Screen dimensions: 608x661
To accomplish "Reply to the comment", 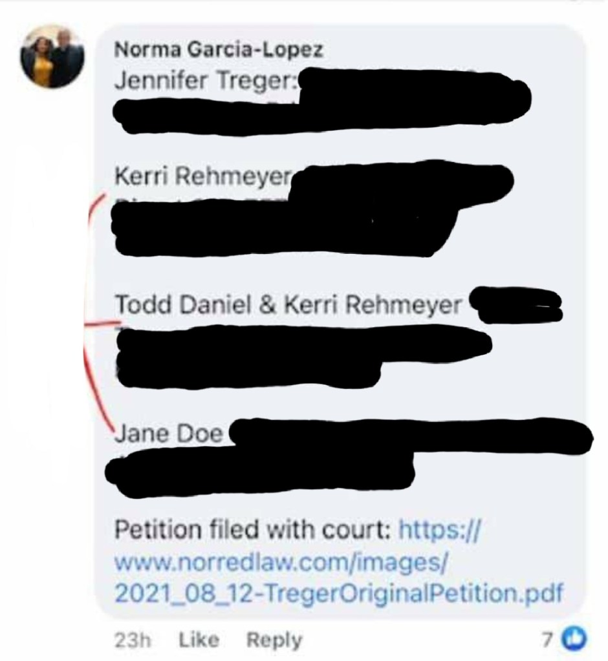I will pos(274,640).
